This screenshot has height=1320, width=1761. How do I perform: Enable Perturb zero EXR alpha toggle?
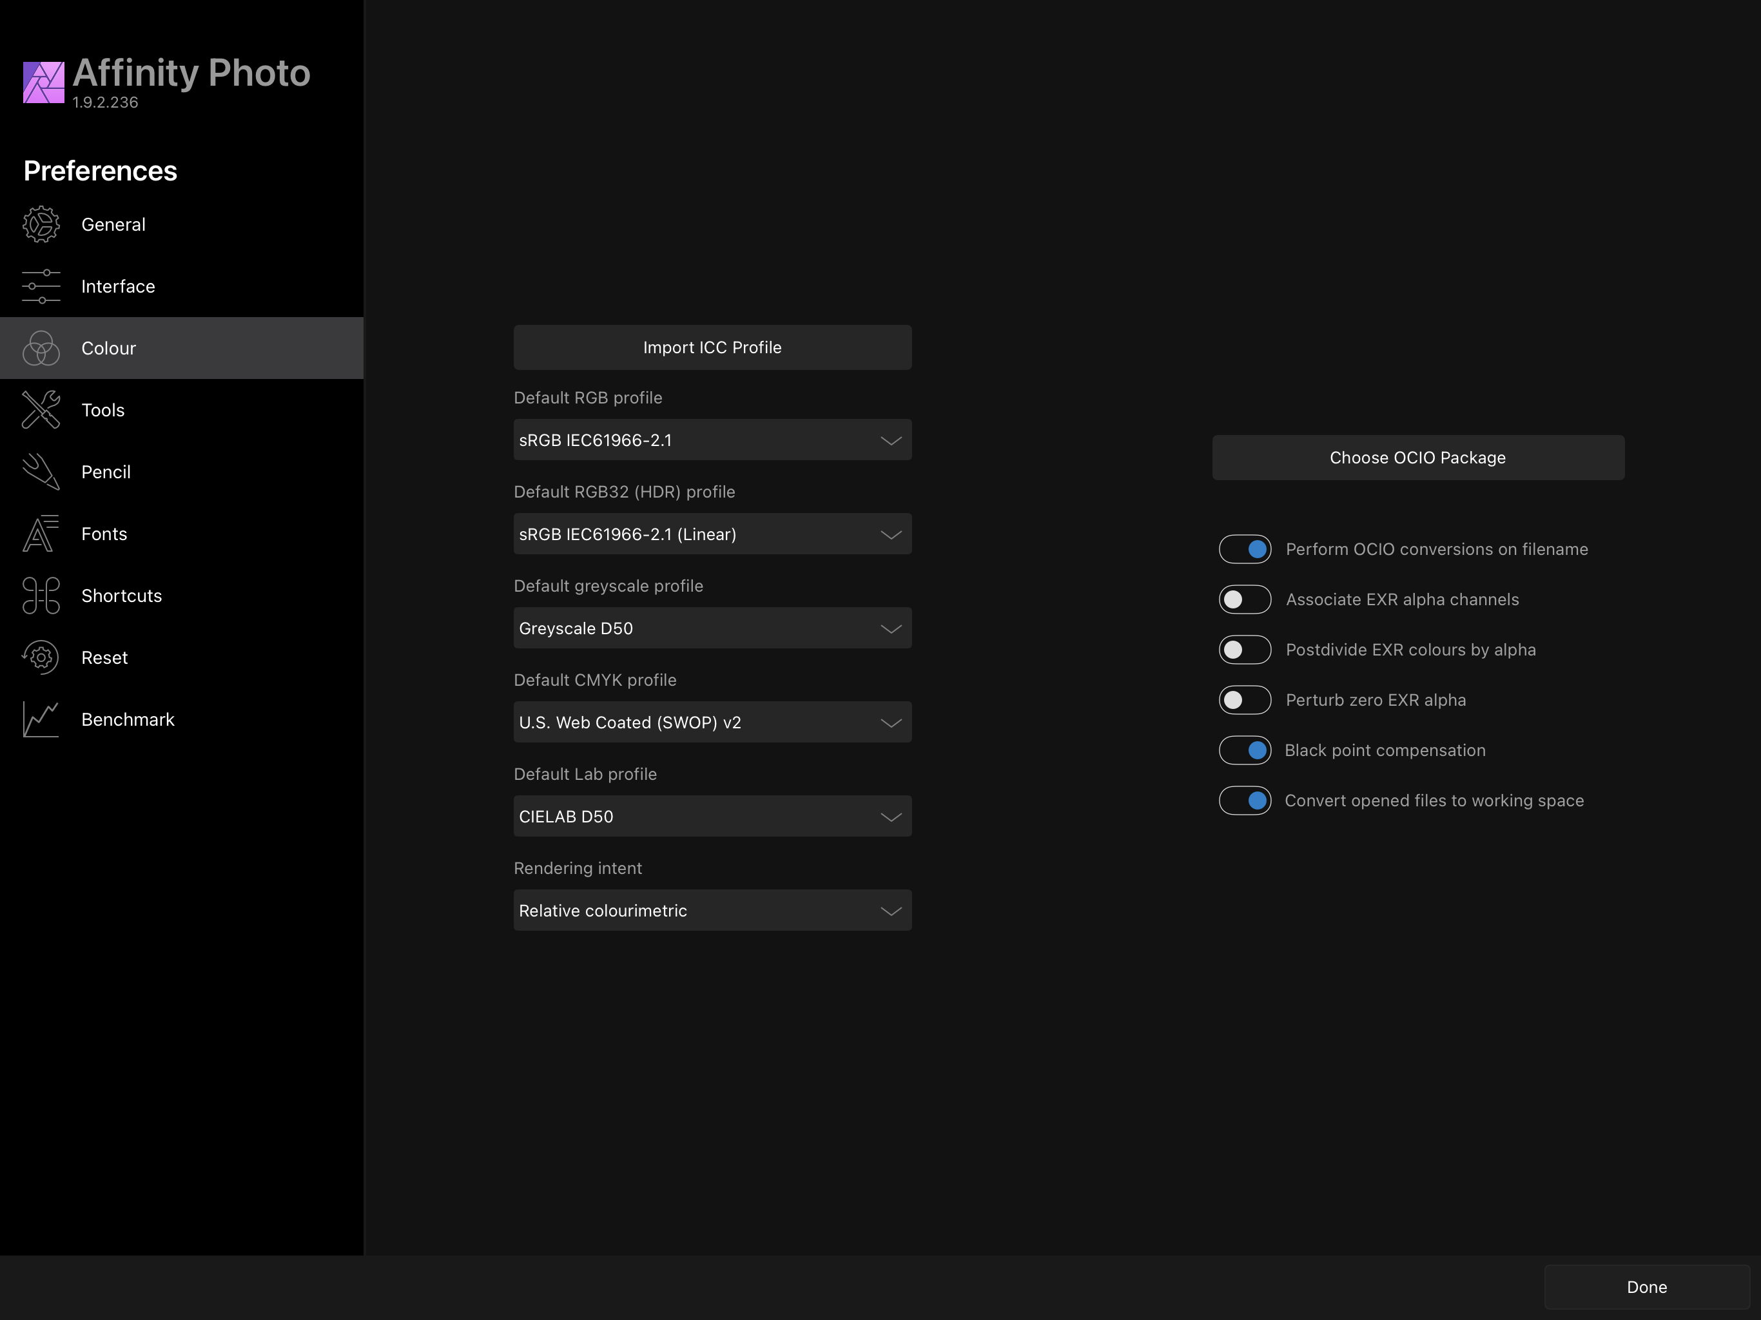pyautogui.click(x=1244, y=700)
